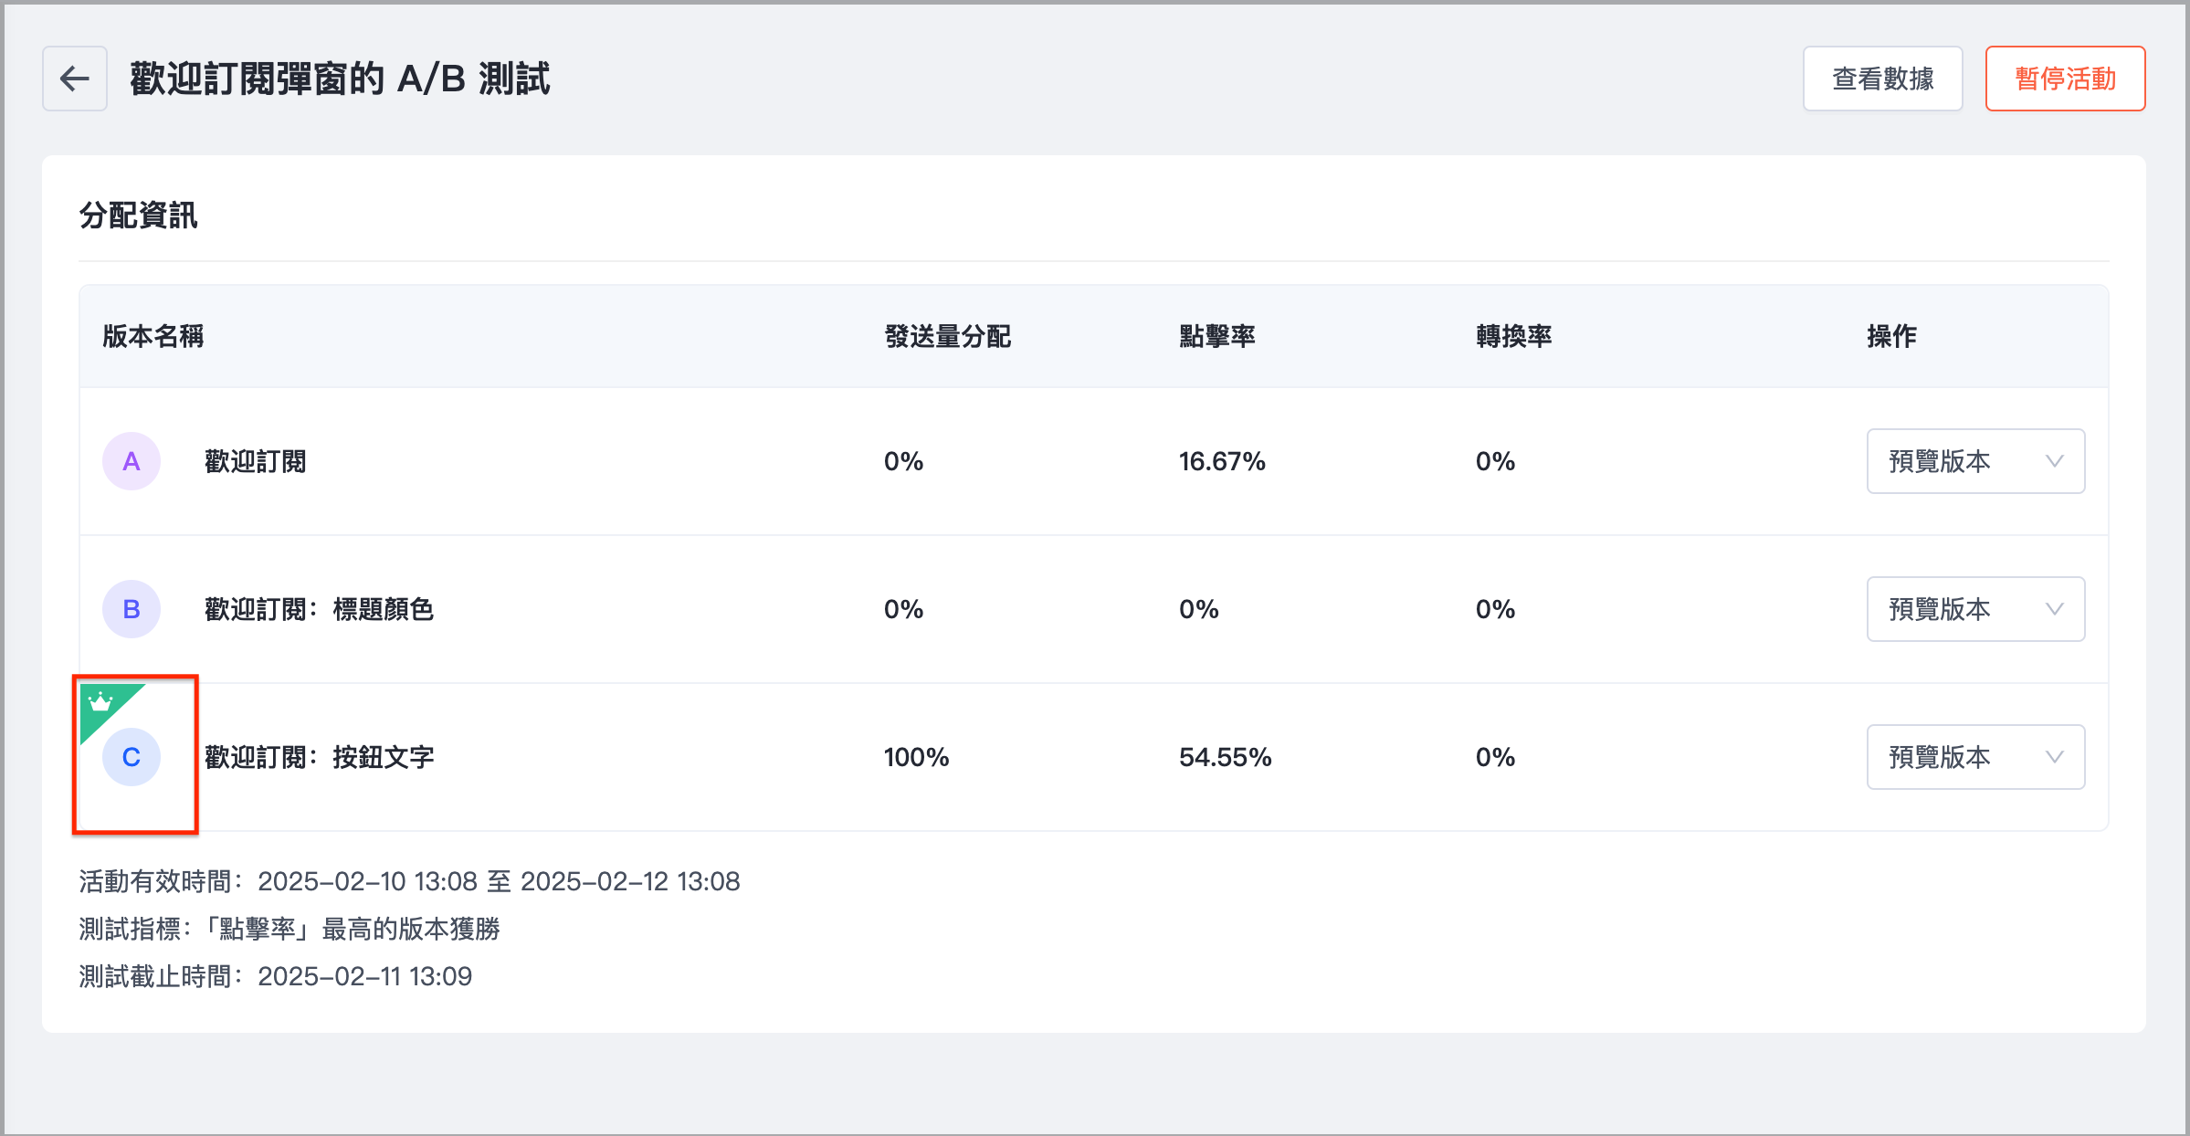Select 歡迎訂閱：按鈕文字 version name

pos(319,757)
